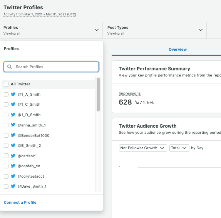221x218 pixels.
Task: Click the Twitter bird icon next to @confab_co
Action: 13,166
